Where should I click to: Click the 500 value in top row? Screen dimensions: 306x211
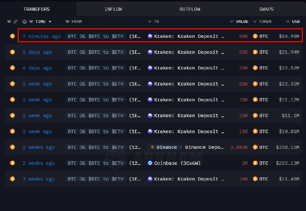click(243, 36)
